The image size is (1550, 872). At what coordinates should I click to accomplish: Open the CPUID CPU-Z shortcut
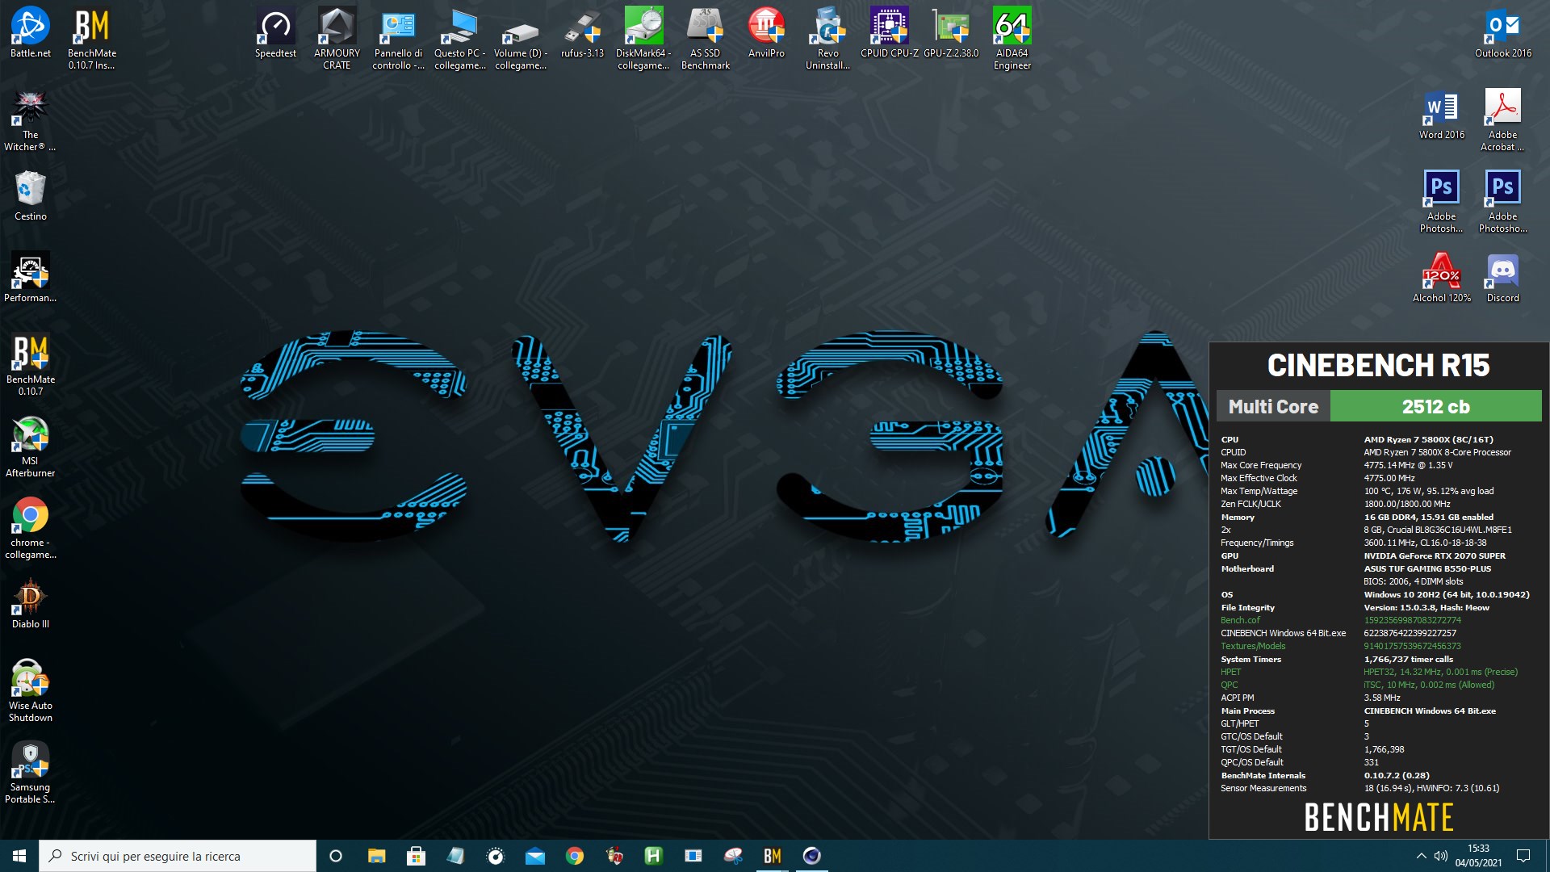coord(890,32)
